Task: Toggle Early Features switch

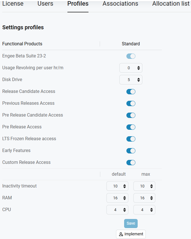Action: click(131, 151)
